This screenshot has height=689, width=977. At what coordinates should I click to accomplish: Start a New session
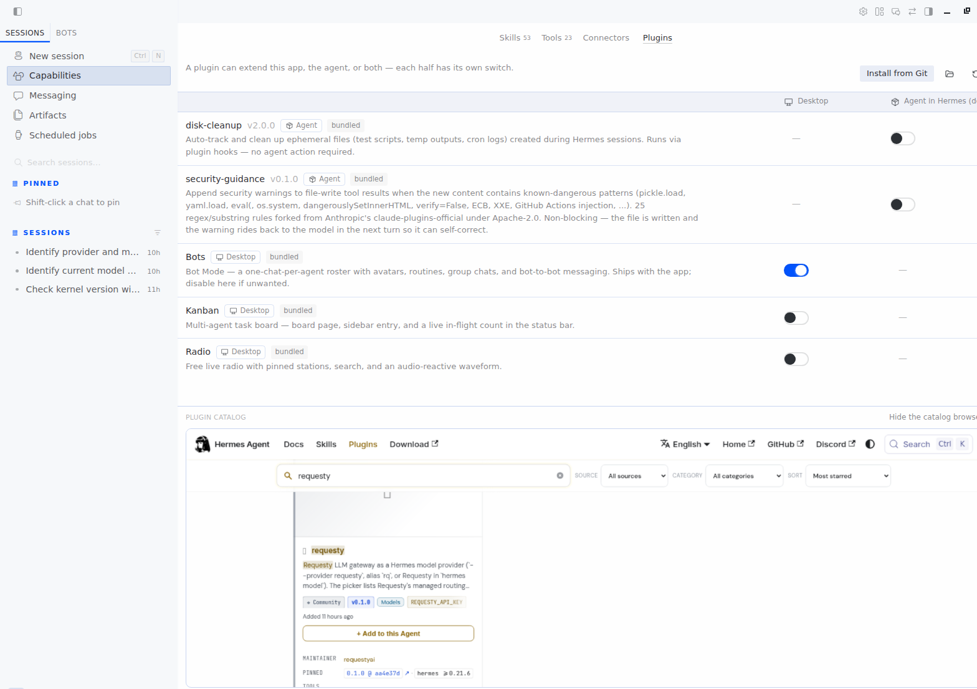coord(88,56)
